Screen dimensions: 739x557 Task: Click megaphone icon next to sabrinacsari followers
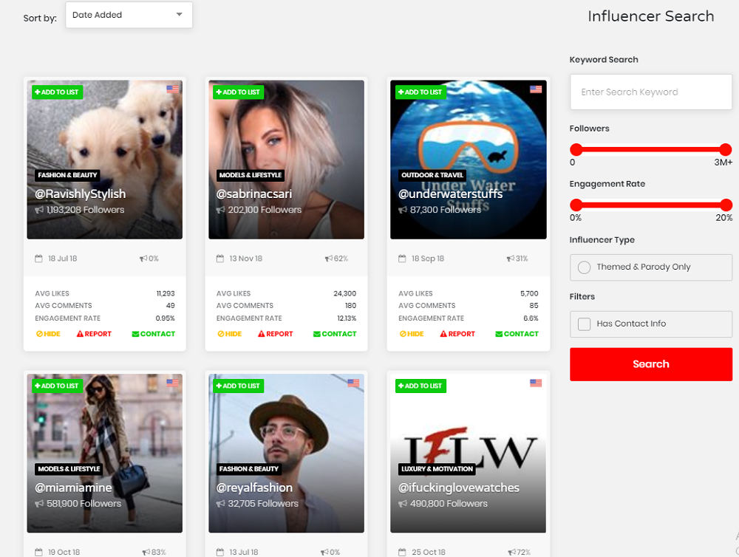click(220, 211)
